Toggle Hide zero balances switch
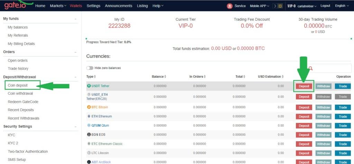Viewport: 354px width, 164px height. click(90, 68)
